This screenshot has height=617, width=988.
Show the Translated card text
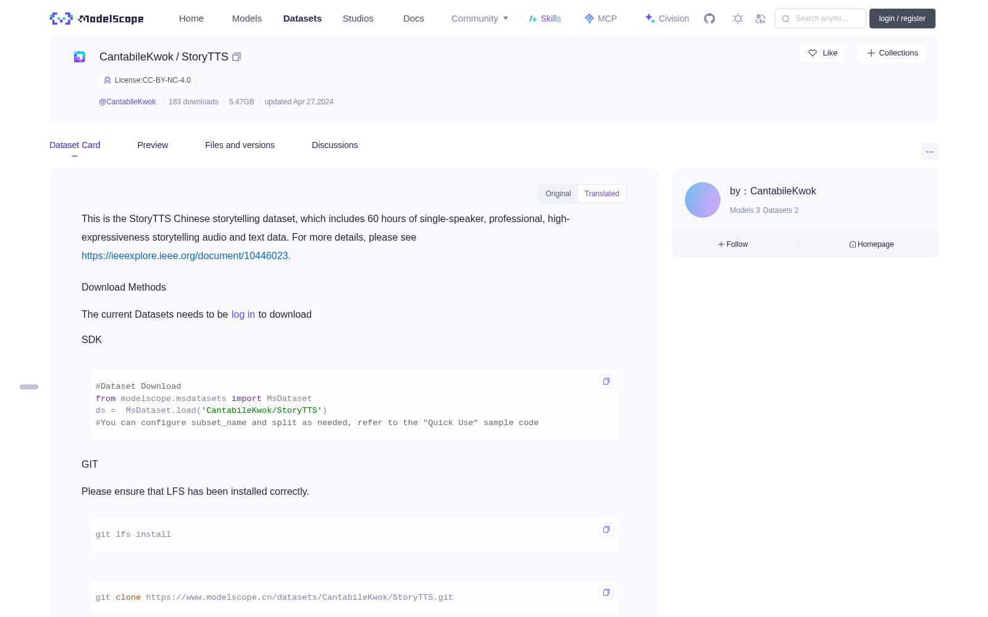click(x=602, y=194)
